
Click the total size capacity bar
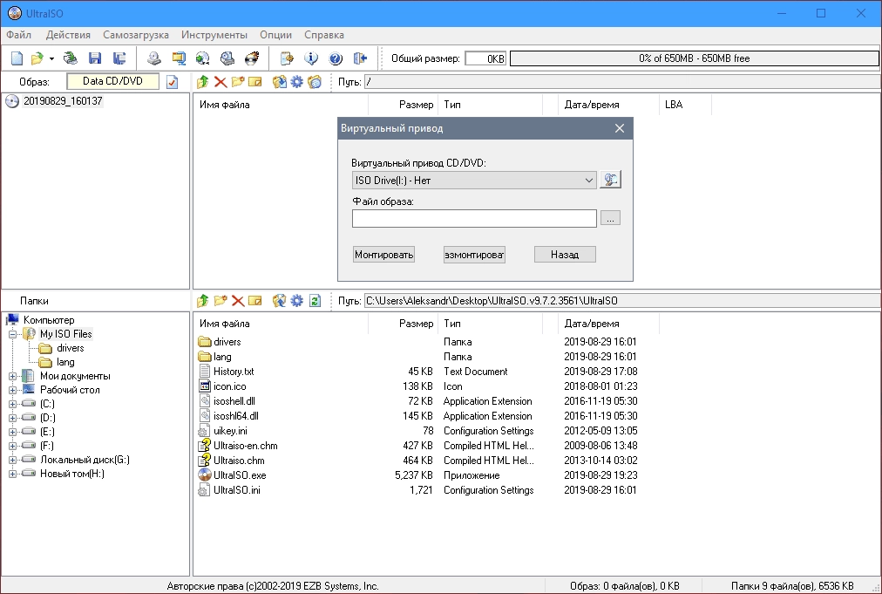(694, 58)
